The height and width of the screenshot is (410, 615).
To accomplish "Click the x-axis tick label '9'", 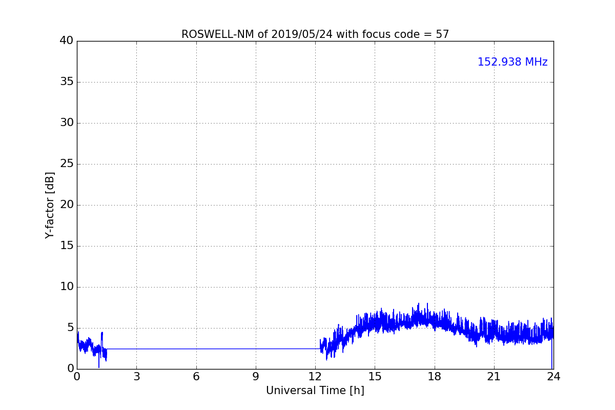I will click(x=256, y=377).
